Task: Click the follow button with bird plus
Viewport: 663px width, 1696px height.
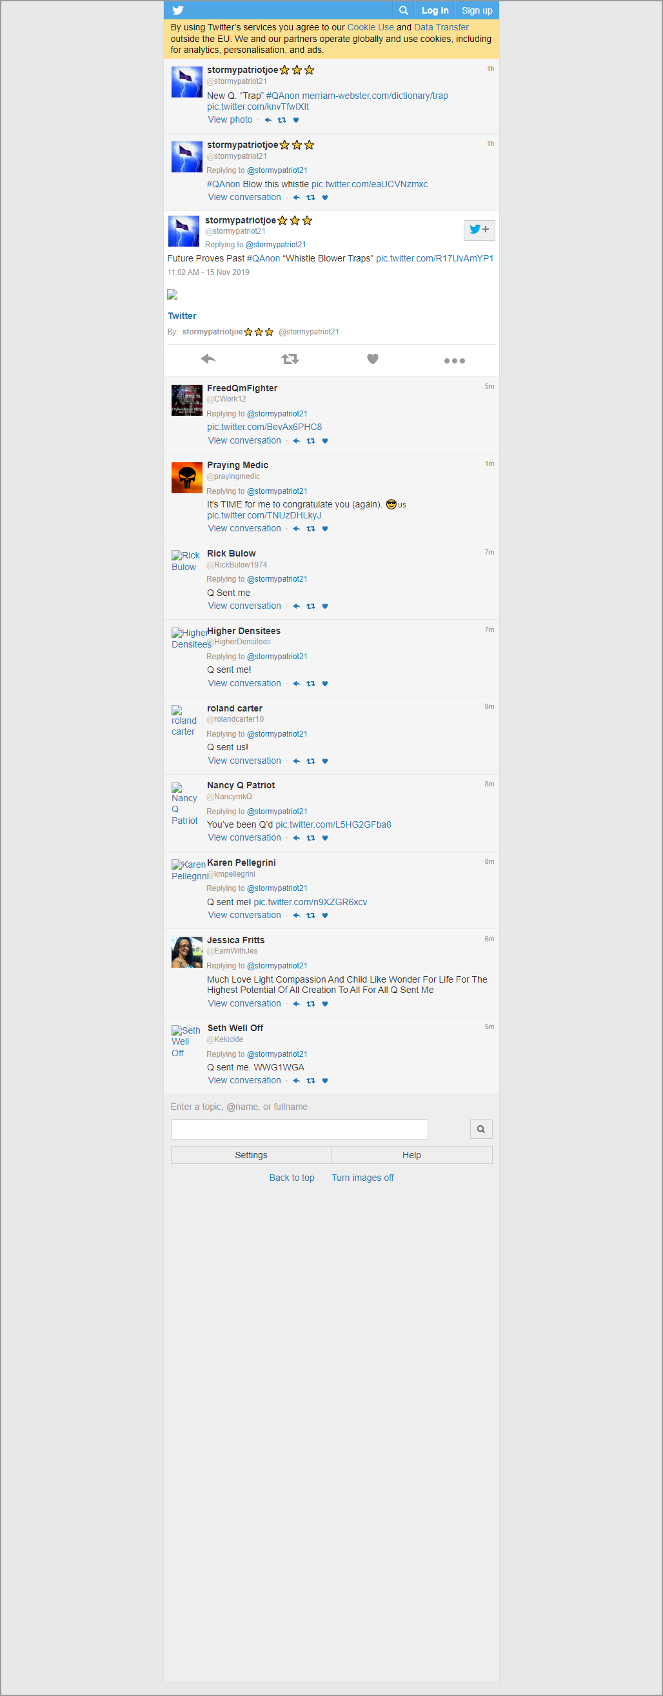Action: pyautogui.click(x=478, y=230)
